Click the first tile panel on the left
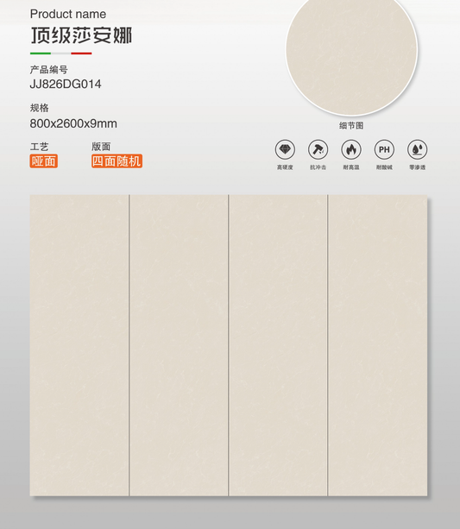This screenshot has height=529, width=460. 79,345
